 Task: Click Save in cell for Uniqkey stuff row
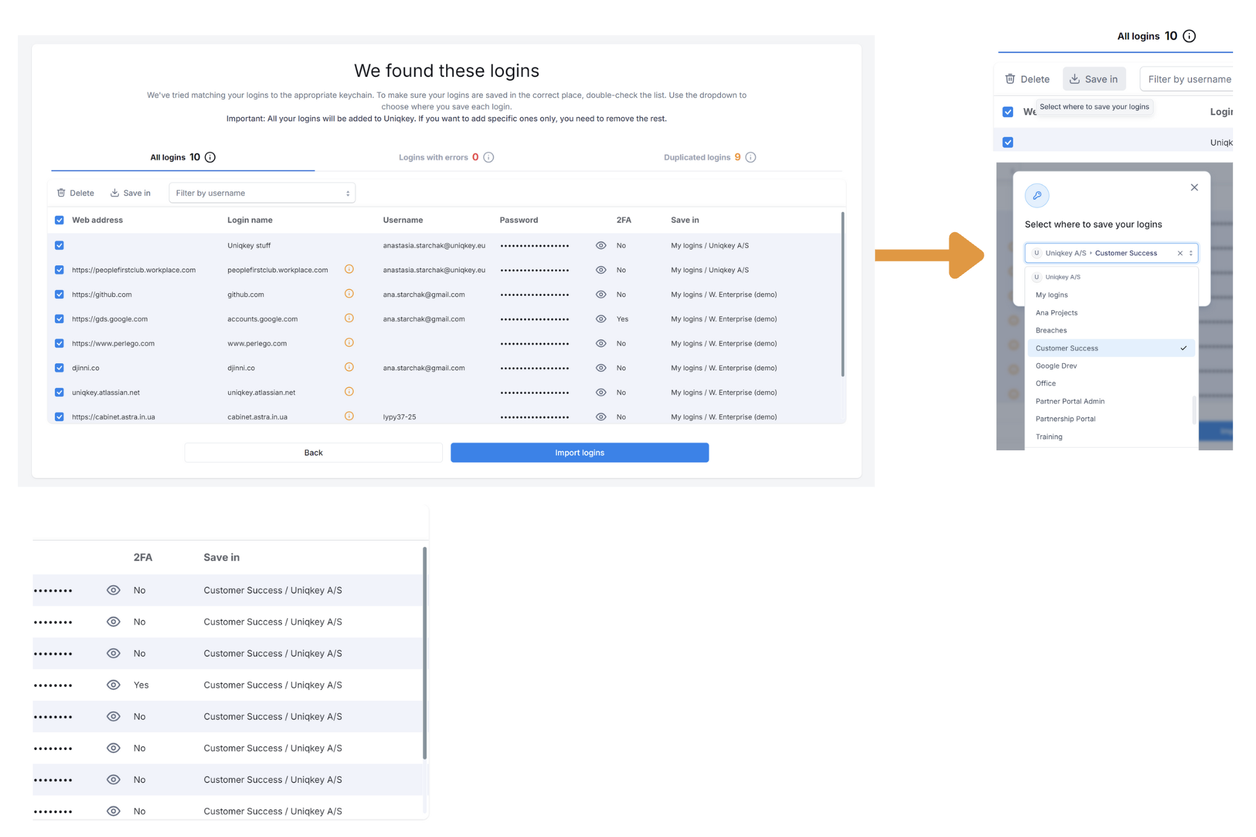click(709, 246)
